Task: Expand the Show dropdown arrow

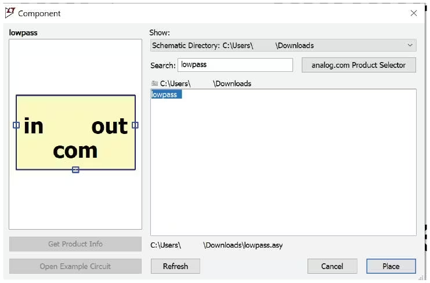Action: point(410,45)
